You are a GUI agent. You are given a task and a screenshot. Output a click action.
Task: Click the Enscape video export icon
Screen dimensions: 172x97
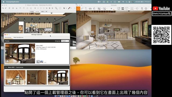(x=104, y=8)
